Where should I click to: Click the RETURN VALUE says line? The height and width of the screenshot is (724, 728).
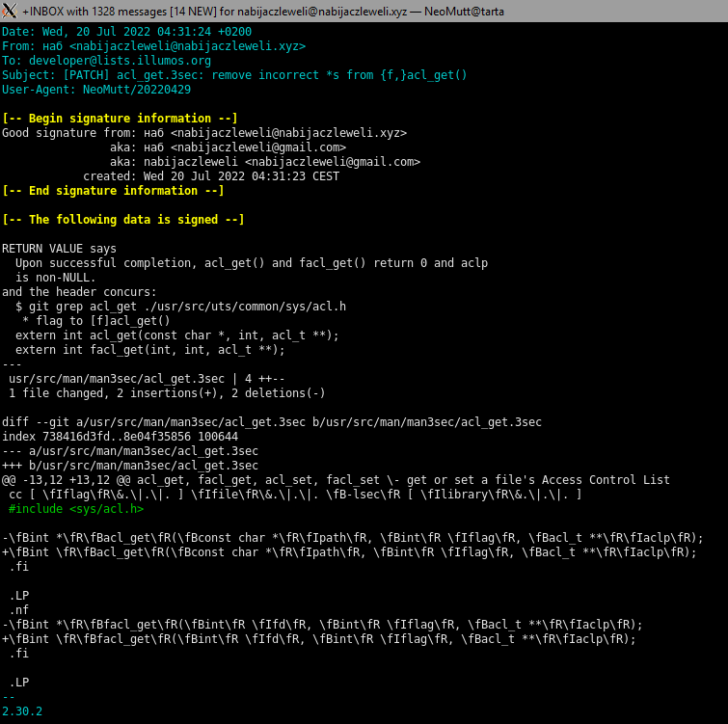pos(59,249)
